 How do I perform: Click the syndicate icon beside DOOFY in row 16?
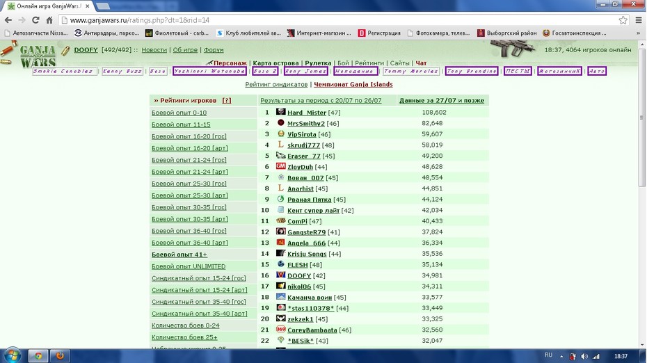click(280, 275)
